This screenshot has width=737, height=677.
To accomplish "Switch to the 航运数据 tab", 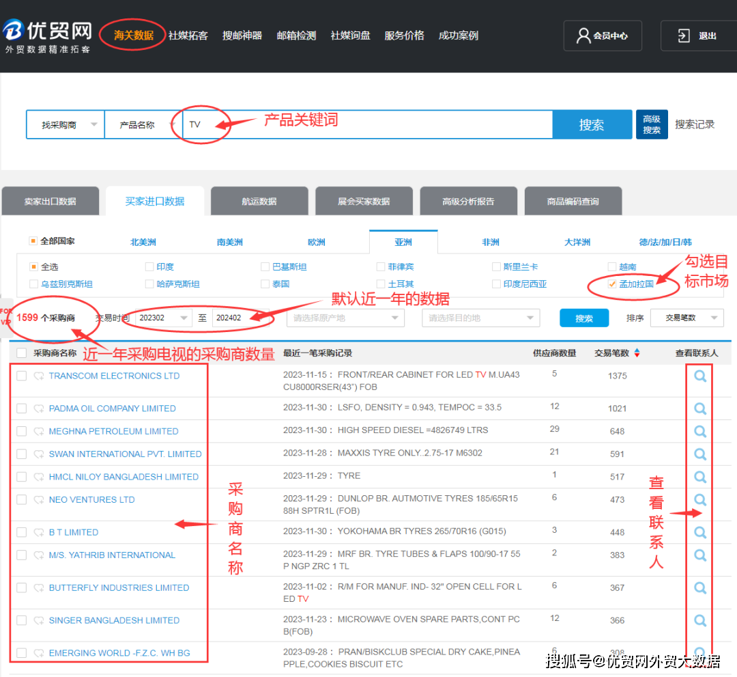I will 259,200.
